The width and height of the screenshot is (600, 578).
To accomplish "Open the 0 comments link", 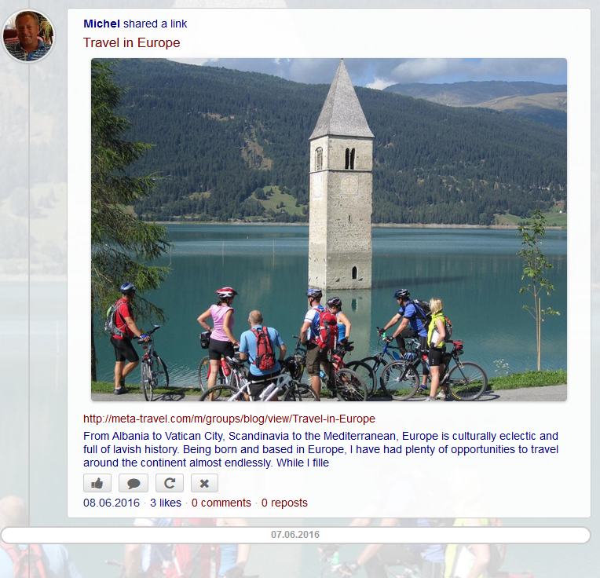I will (221, 503).
